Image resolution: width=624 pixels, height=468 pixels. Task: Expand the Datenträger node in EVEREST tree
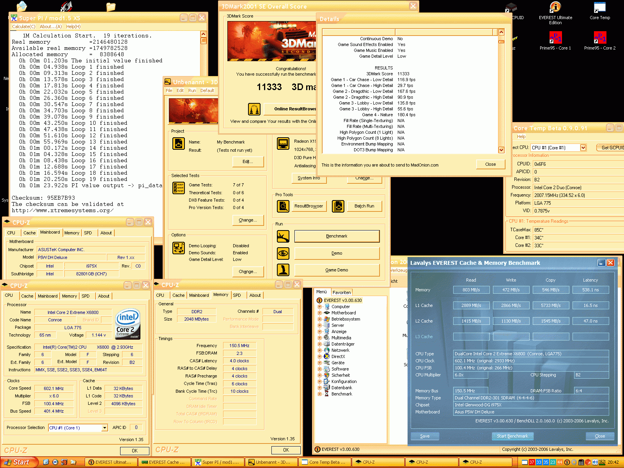point(320,344)
